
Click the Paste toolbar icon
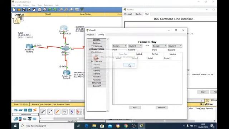[45, 10]
